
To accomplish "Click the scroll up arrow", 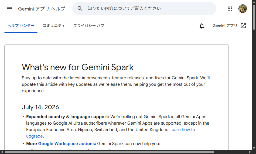I will coord(254,2).
